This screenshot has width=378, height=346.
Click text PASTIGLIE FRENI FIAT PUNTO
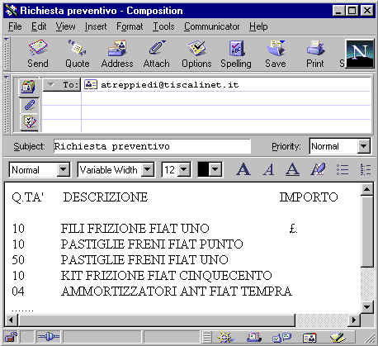152,244
